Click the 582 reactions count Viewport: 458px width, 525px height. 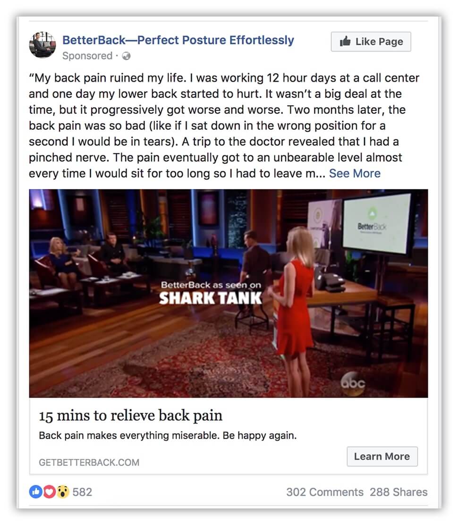tap(82, 492)
